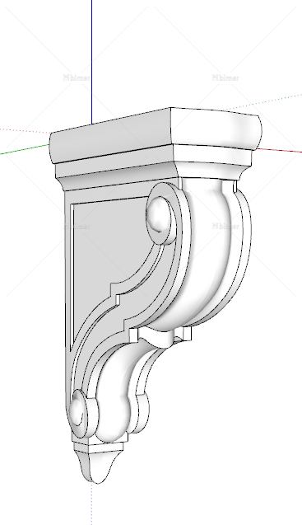Click the Nbimer watermark over the side panel
This screenshot has height=525, width=302.
click(77, 227)
